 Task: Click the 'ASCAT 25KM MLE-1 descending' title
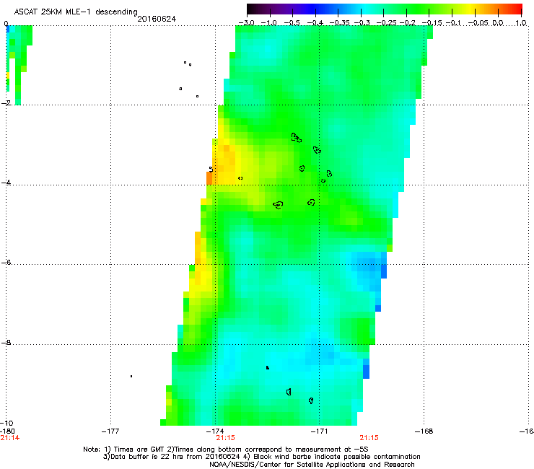[76, 12]
